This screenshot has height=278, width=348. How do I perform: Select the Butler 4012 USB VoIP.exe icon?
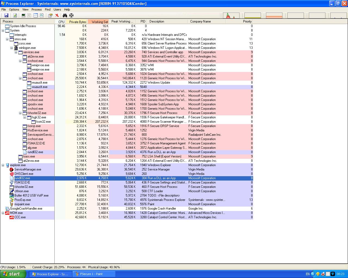12,195
